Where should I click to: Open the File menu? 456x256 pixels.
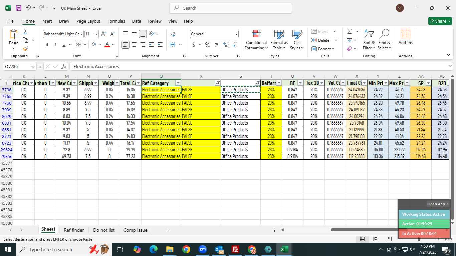coord(10,21)
